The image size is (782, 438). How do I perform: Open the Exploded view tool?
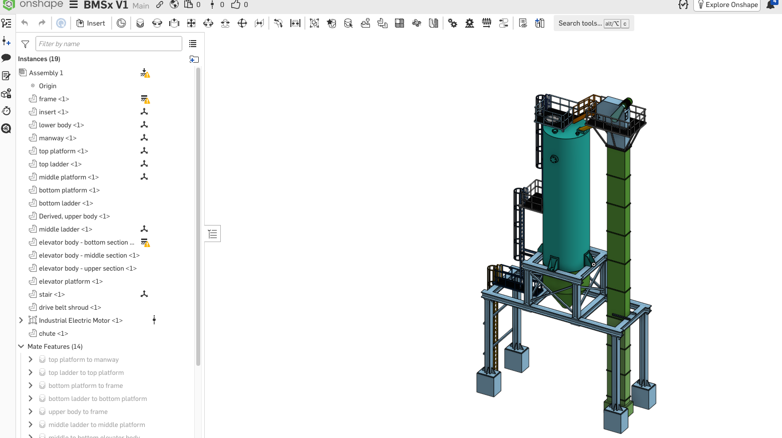pos(540,23)
